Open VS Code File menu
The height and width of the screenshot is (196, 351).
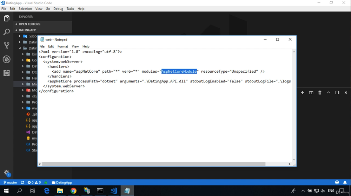pyautogui.click(x=4, y=9)
